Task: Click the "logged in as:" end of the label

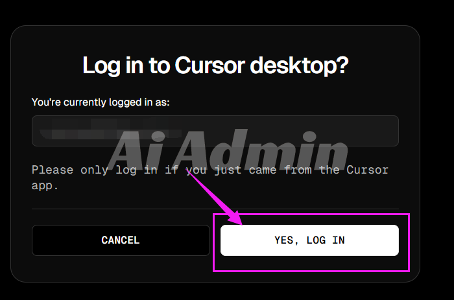Action: click(x=139, y=102)
